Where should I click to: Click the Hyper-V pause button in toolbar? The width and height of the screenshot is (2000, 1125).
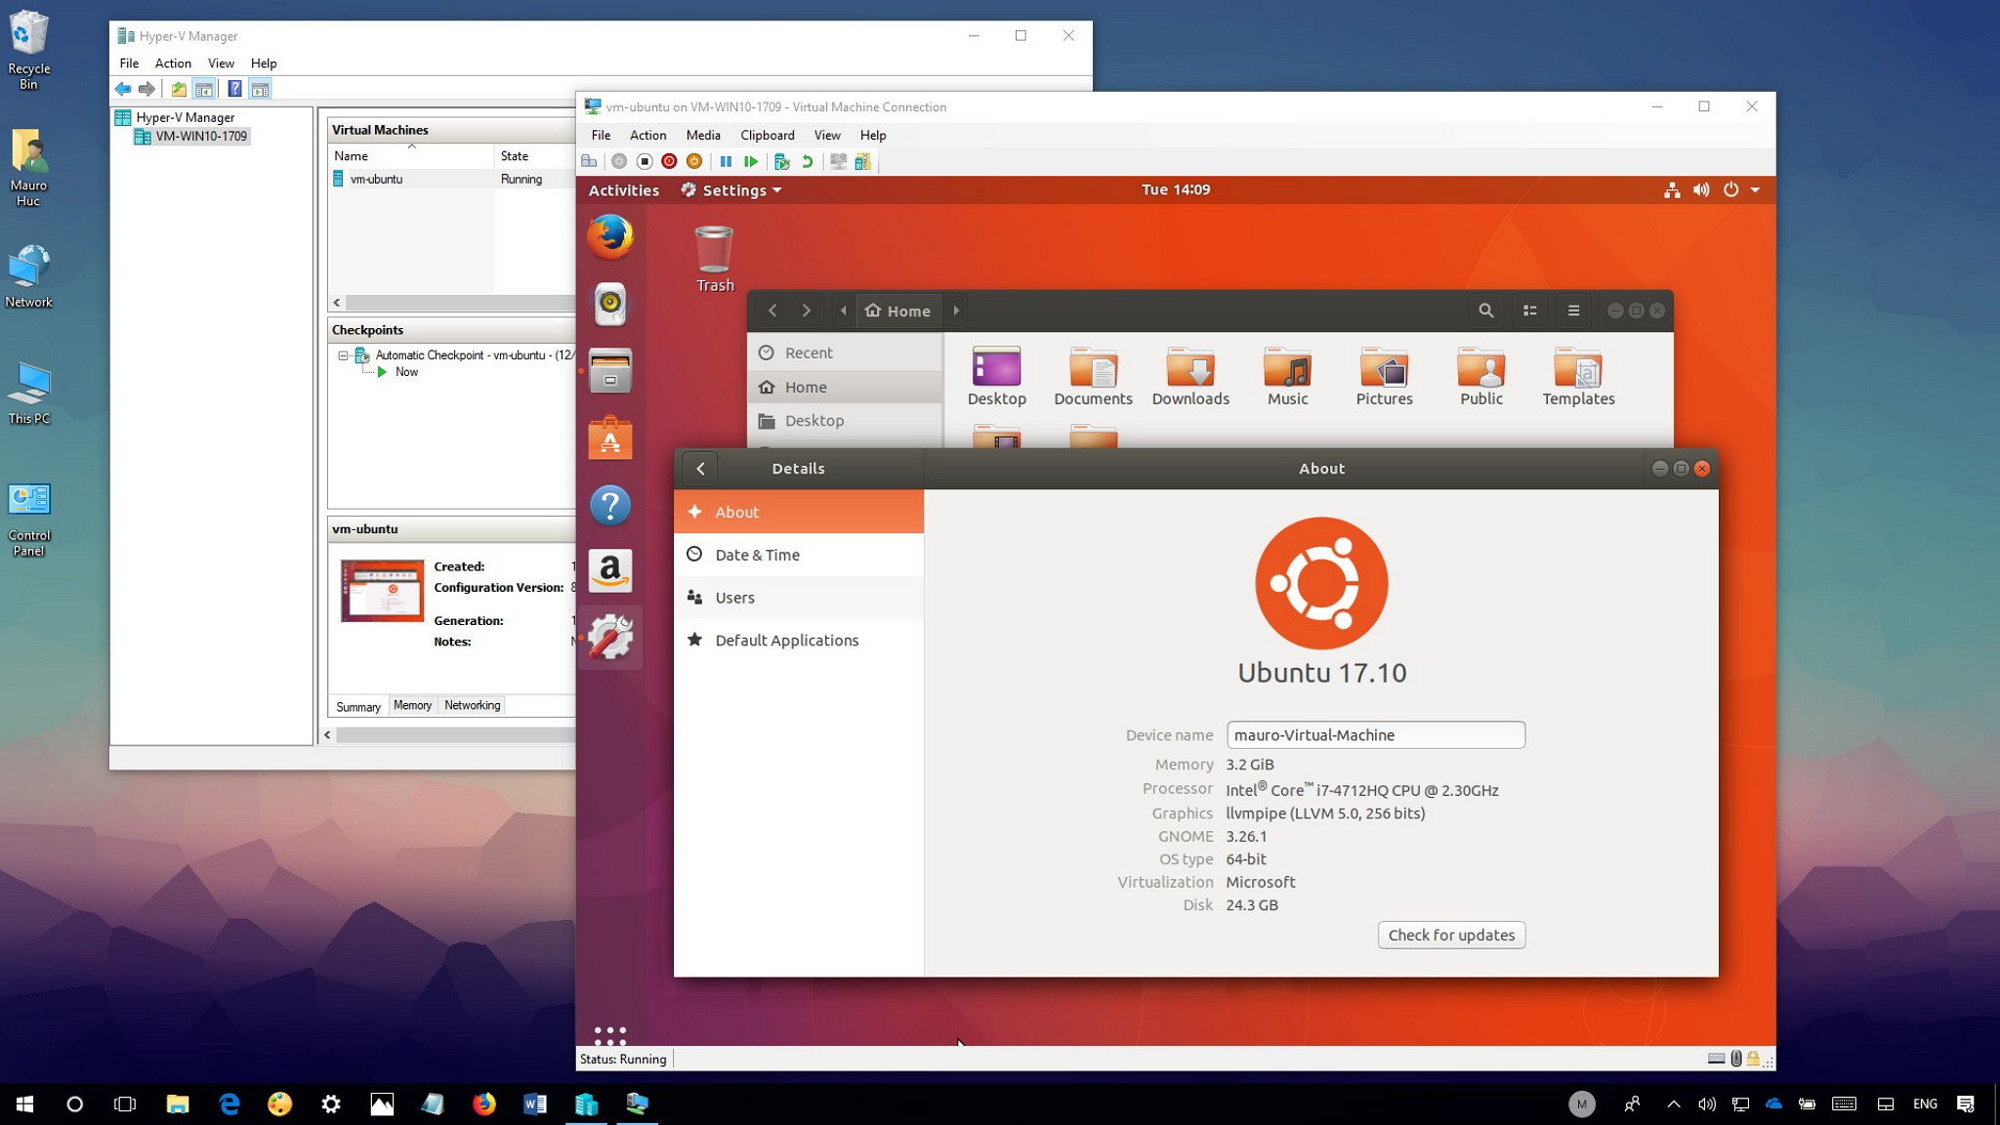726,162
